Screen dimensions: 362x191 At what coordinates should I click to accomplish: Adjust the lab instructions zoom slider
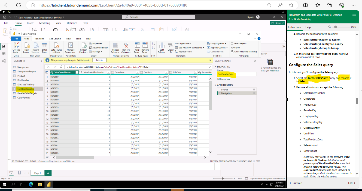pos(335,27)
